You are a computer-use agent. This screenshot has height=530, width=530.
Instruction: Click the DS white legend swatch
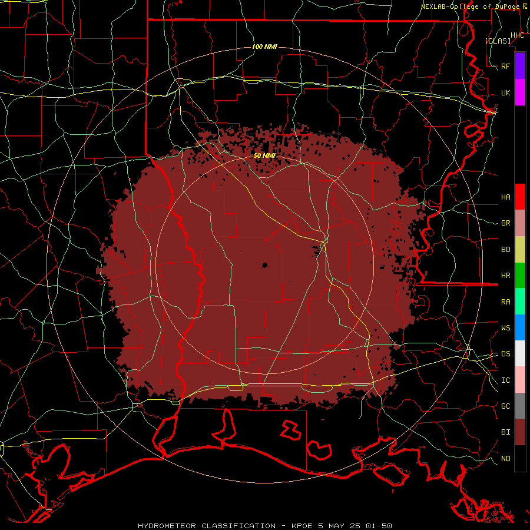pos(520,353)
